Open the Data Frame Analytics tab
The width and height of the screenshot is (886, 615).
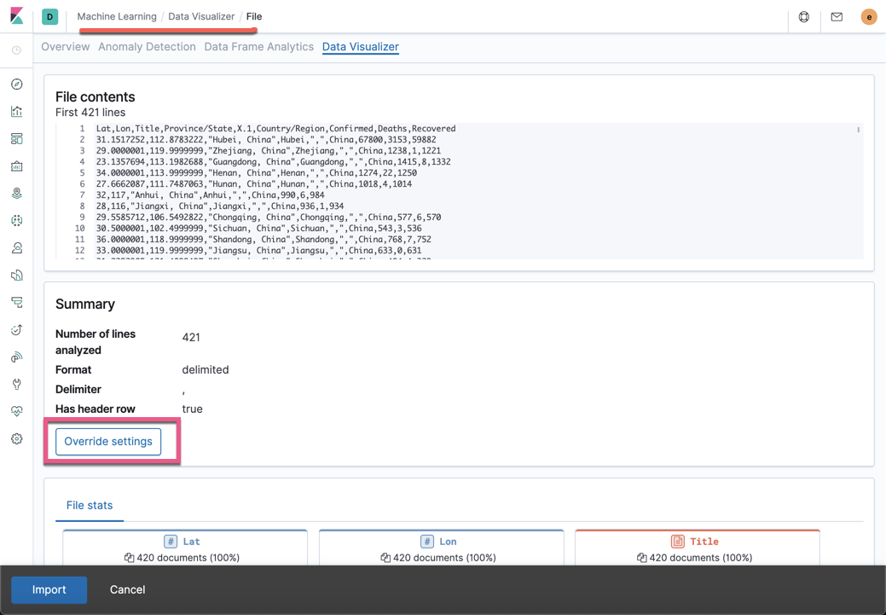tap(258, 47)
